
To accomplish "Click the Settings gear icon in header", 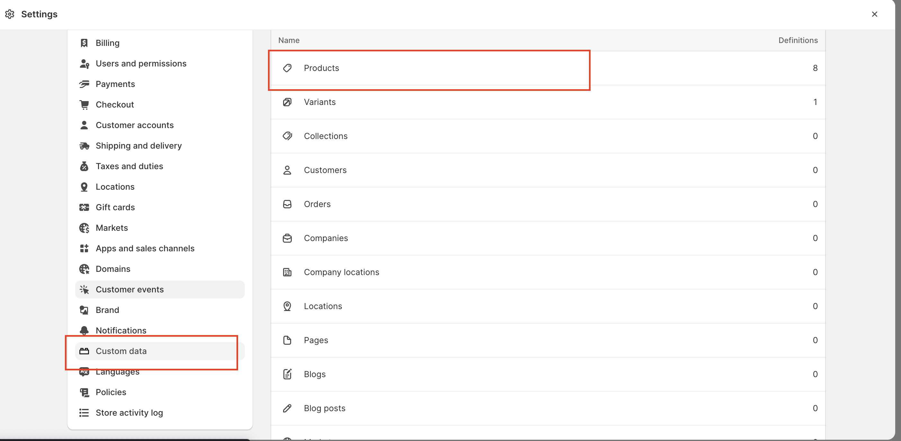I will coord(10,14).
